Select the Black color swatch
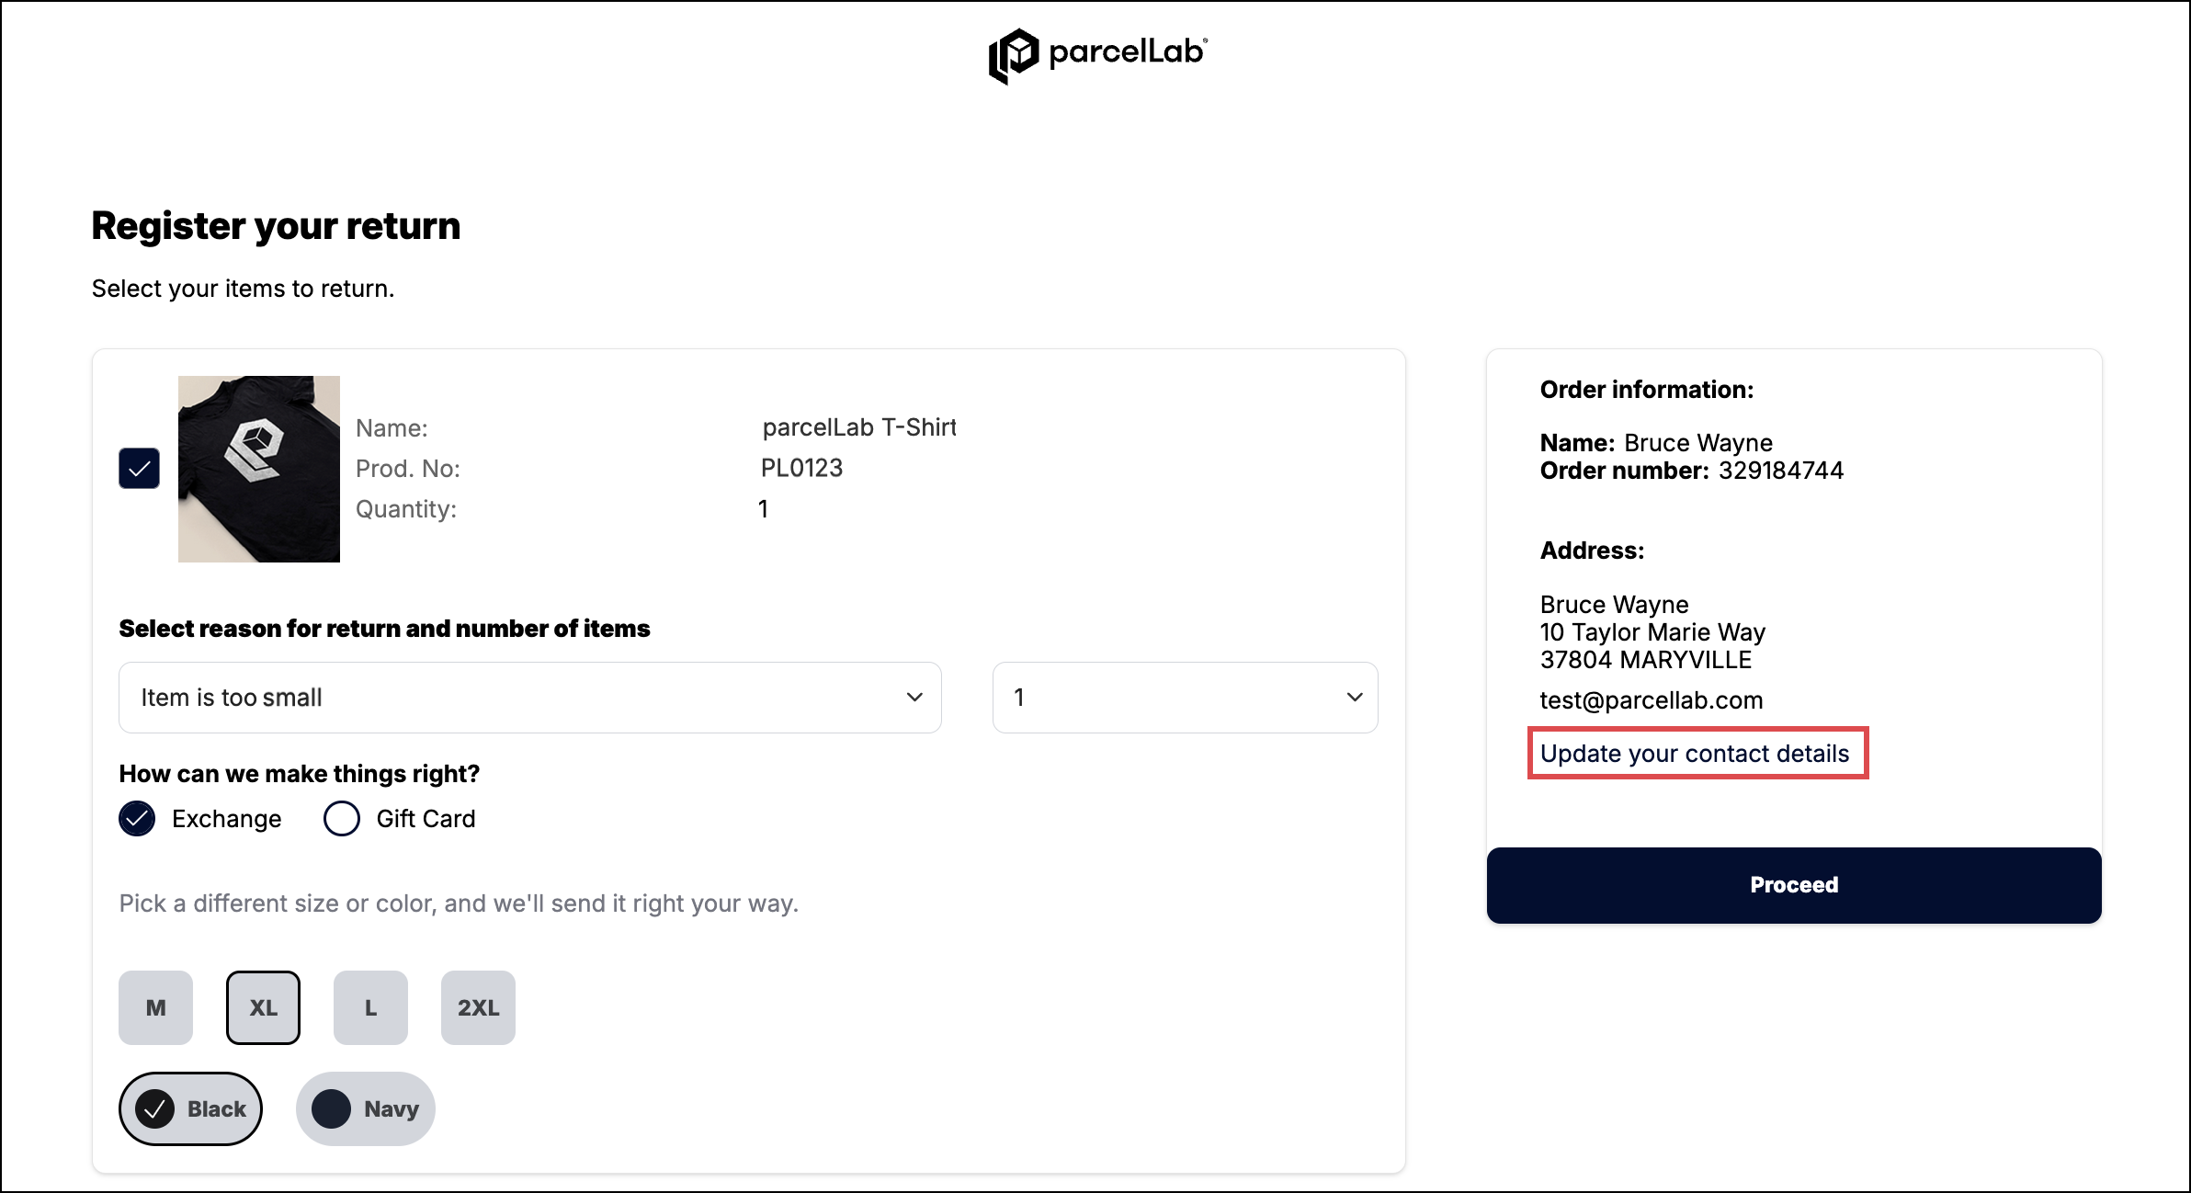The width and height of the screenshot is (2191, 1193). 190,1109
